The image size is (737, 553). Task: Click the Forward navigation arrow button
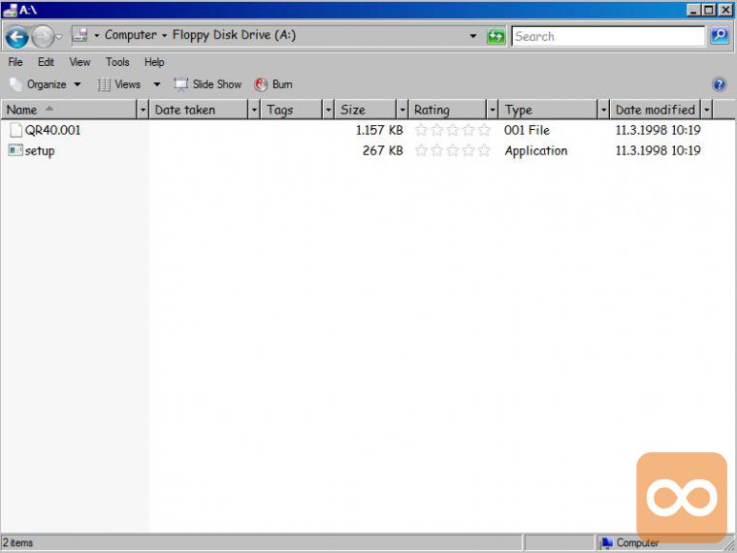click(43, 37)
